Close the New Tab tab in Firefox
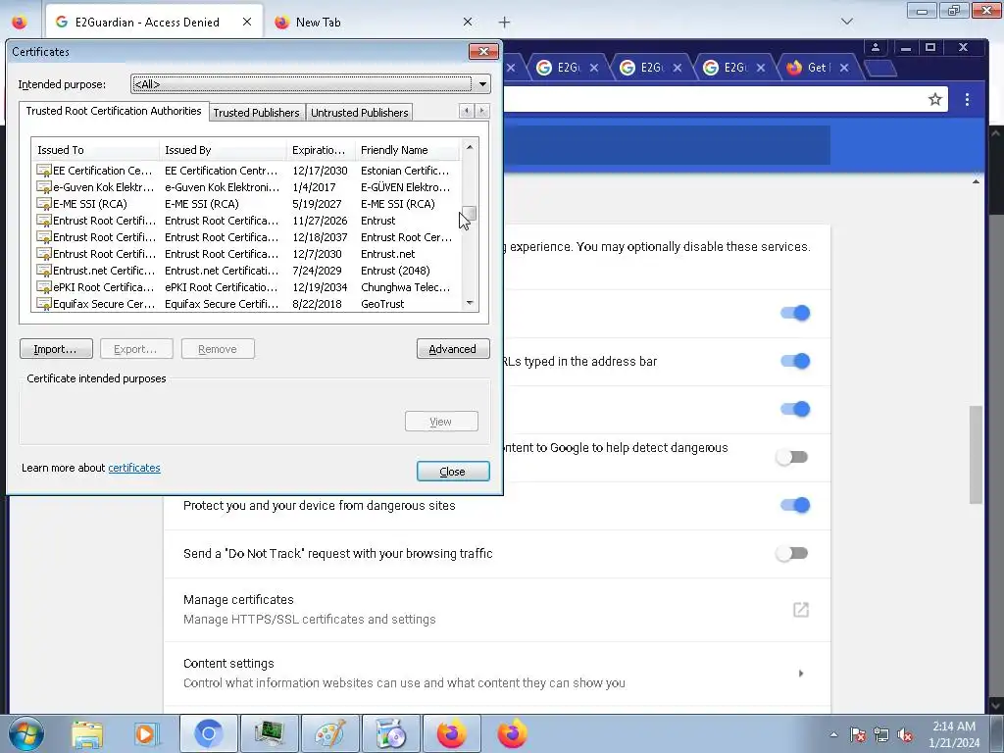The width and height of the screenshot is (1004, 753). click(x=468, y=22)
